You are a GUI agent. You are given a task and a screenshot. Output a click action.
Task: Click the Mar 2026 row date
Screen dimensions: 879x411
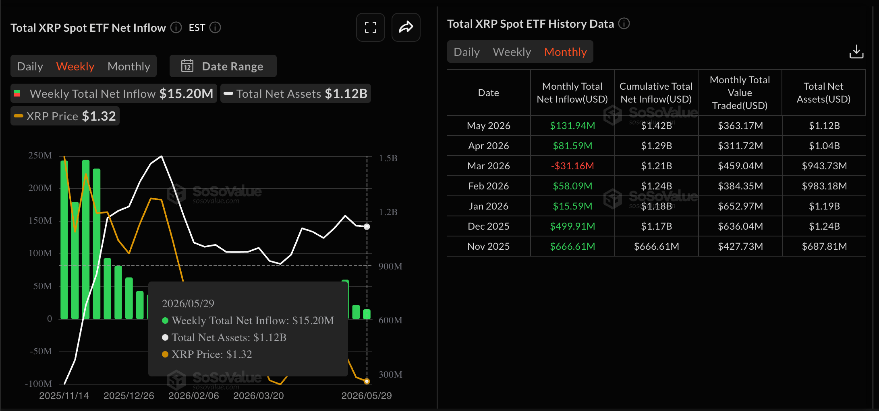click(x=488, y=166)
